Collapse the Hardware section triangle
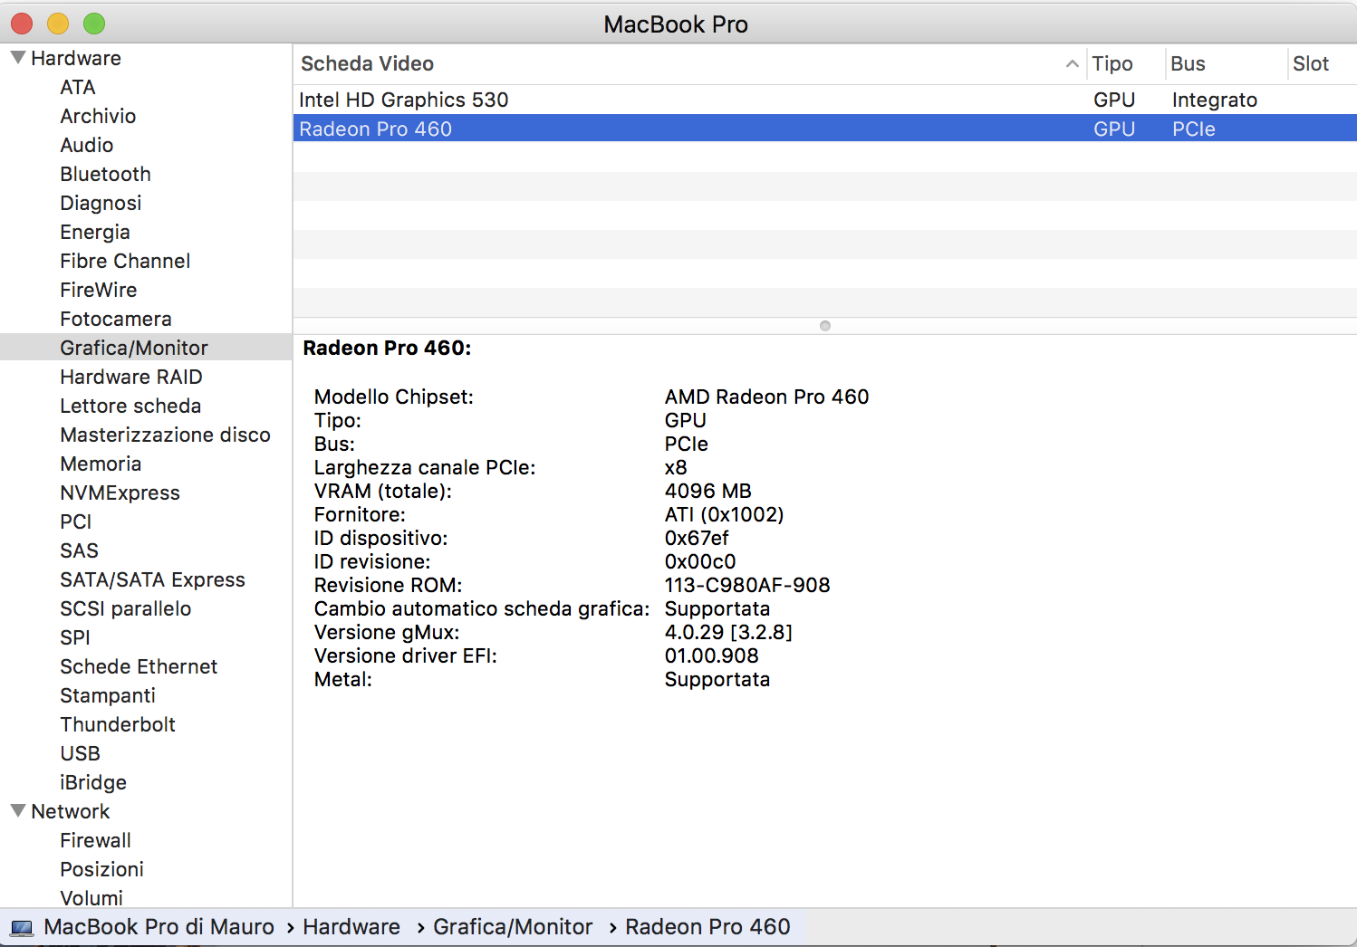 (17, 58)
